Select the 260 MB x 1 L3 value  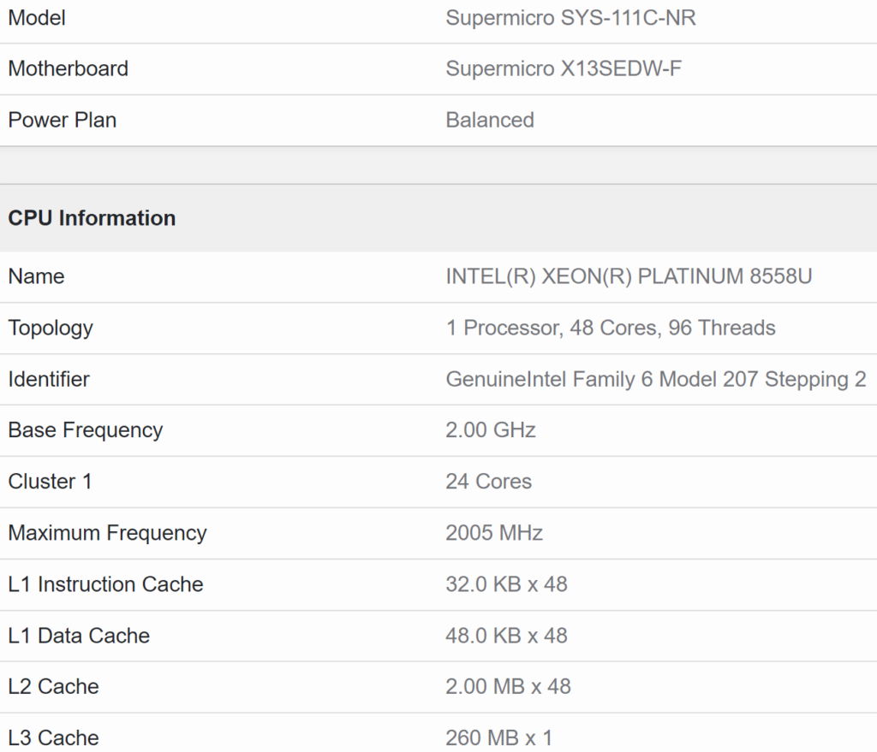pos(498,737)
